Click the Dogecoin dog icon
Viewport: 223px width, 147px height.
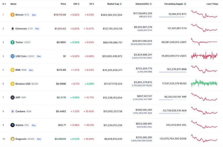(13, 139)
